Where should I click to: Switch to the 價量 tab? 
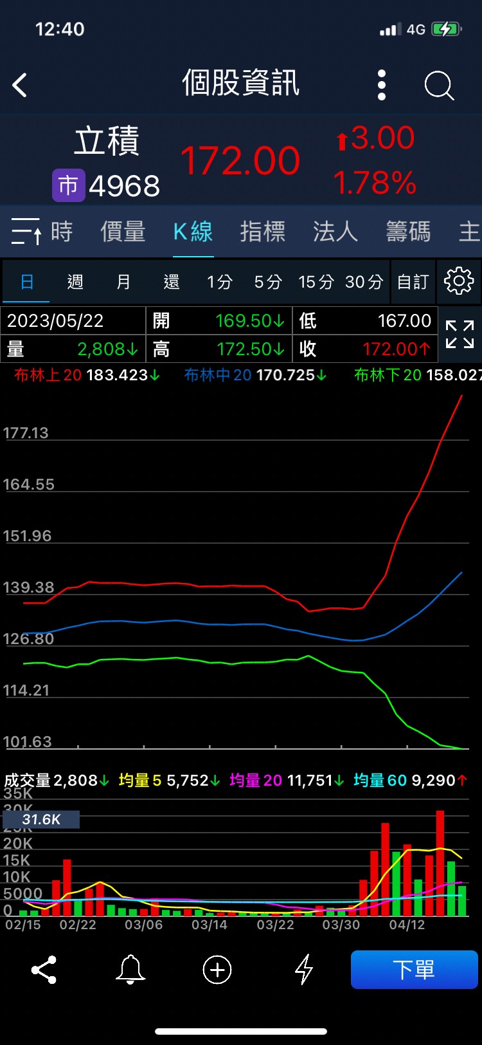[x=123, y=232]
